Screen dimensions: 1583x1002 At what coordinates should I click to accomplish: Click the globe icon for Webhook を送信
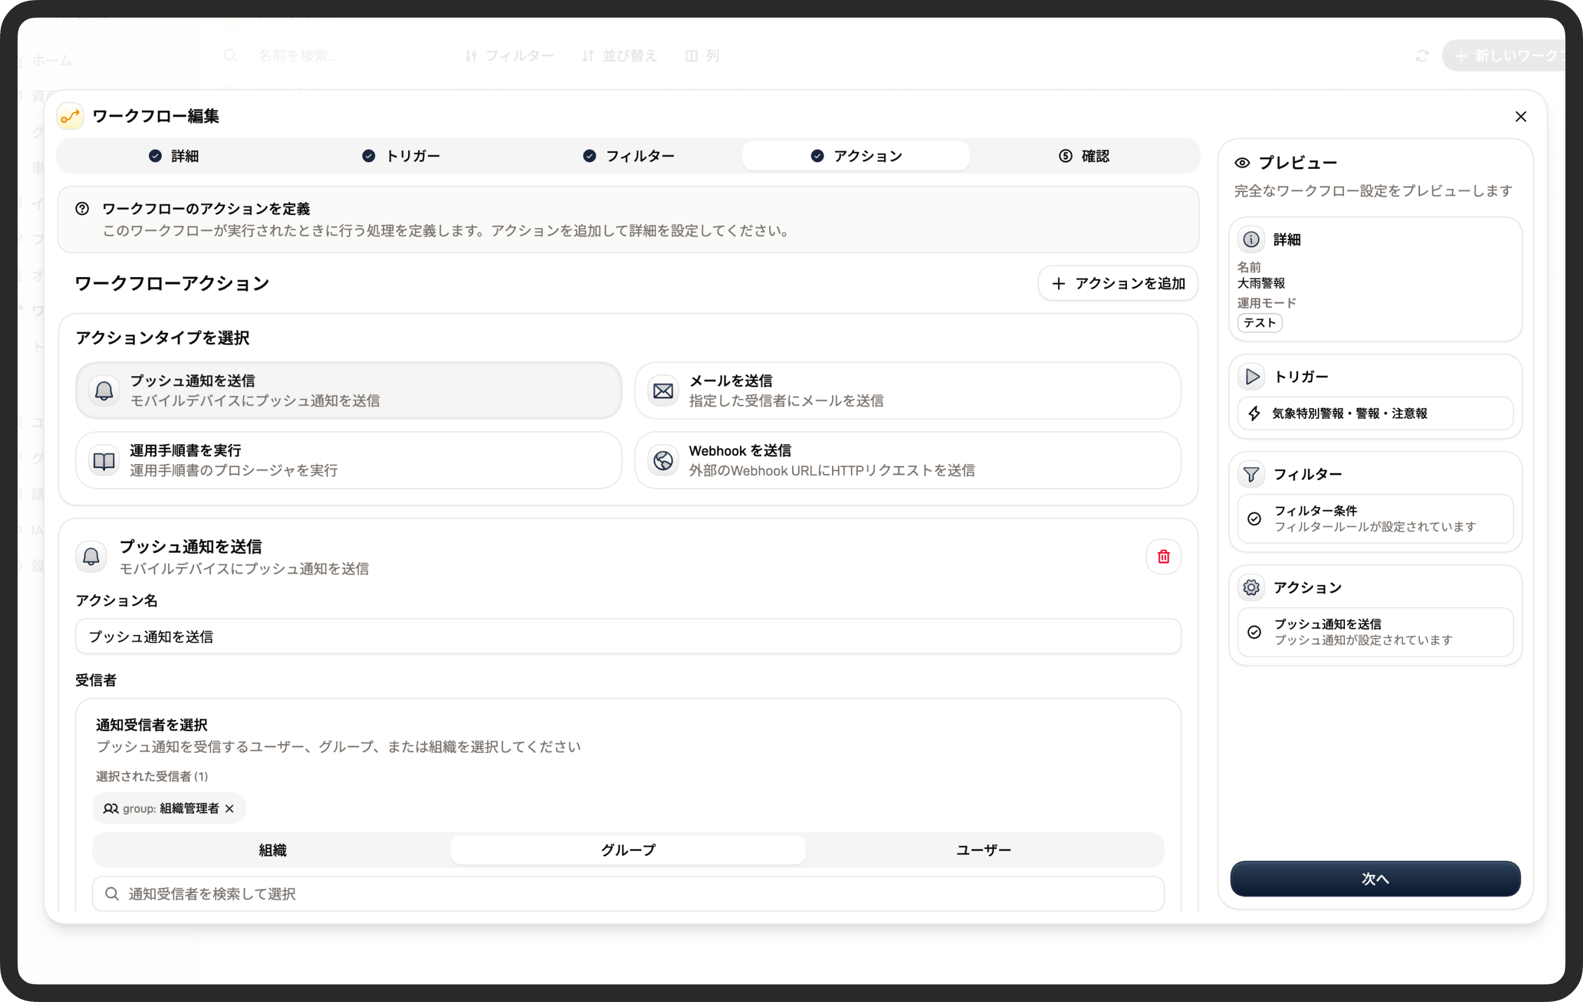tap(663, 460)
